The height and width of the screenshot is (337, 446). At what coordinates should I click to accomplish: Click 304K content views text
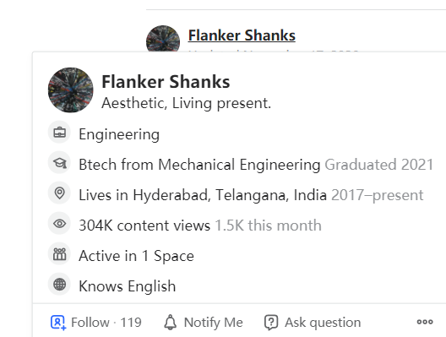point(144,226)
